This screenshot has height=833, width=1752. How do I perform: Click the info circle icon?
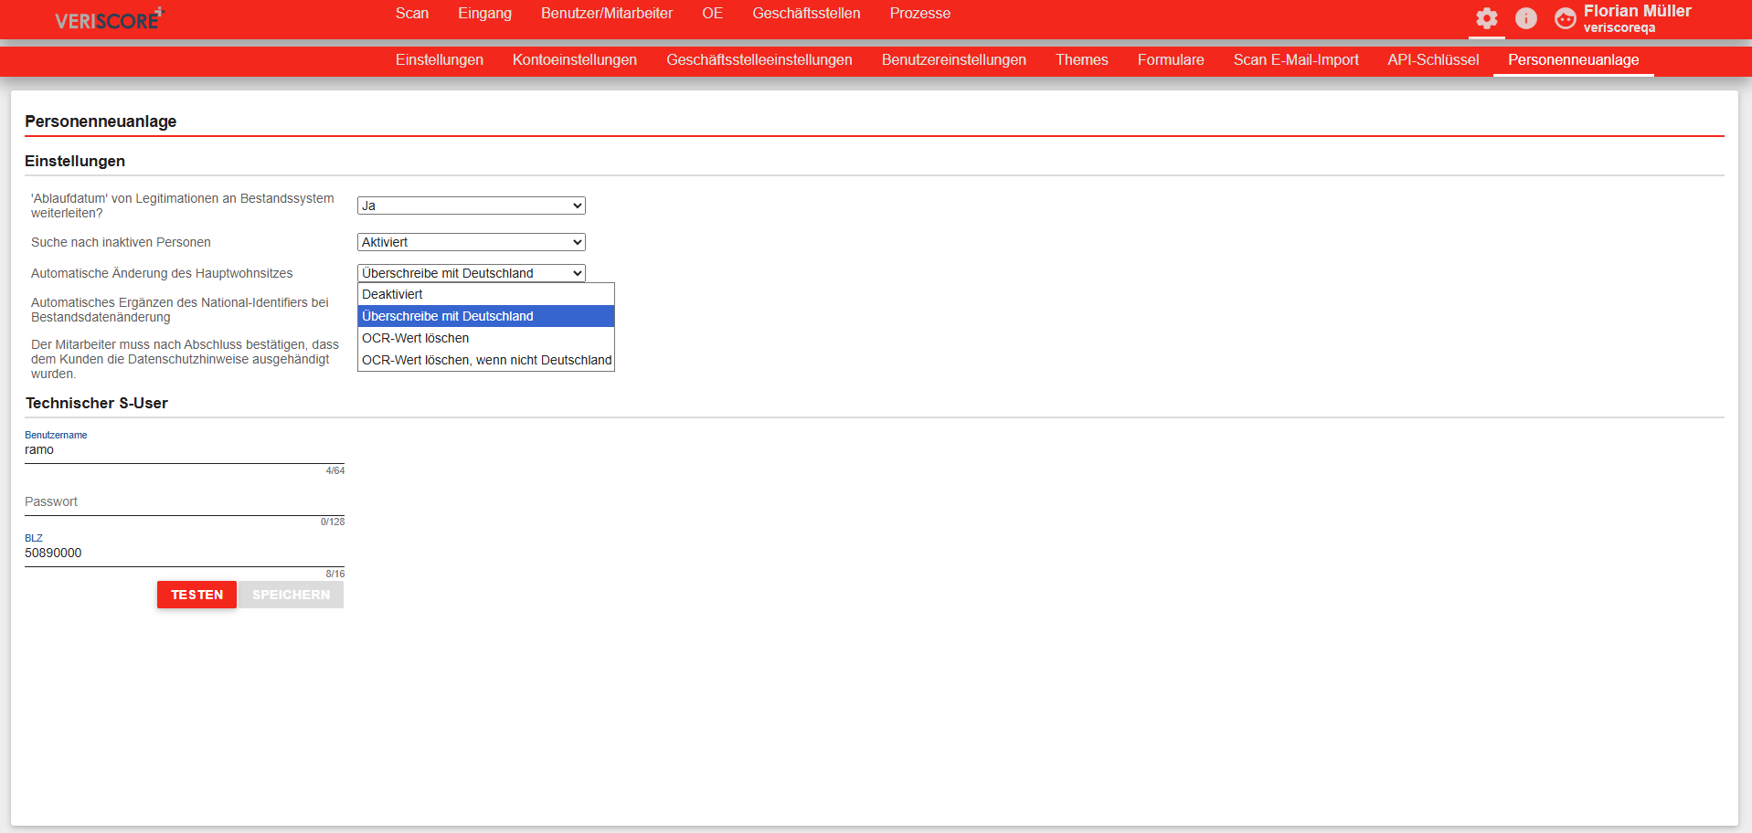point(1525,18)
